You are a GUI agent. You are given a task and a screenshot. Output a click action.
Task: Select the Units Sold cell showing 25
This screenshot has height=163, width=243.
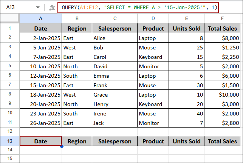pyautogui.click(x=186, y=48)
